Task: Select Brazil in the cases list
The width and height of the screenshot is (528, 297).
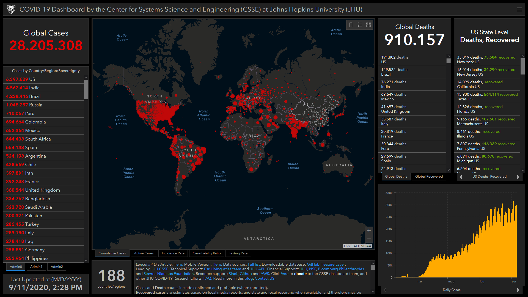Action: [43, 96]
